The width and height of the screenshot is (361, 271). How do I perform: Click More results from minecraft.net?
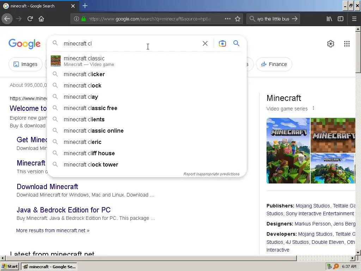(x=53, y=230)
